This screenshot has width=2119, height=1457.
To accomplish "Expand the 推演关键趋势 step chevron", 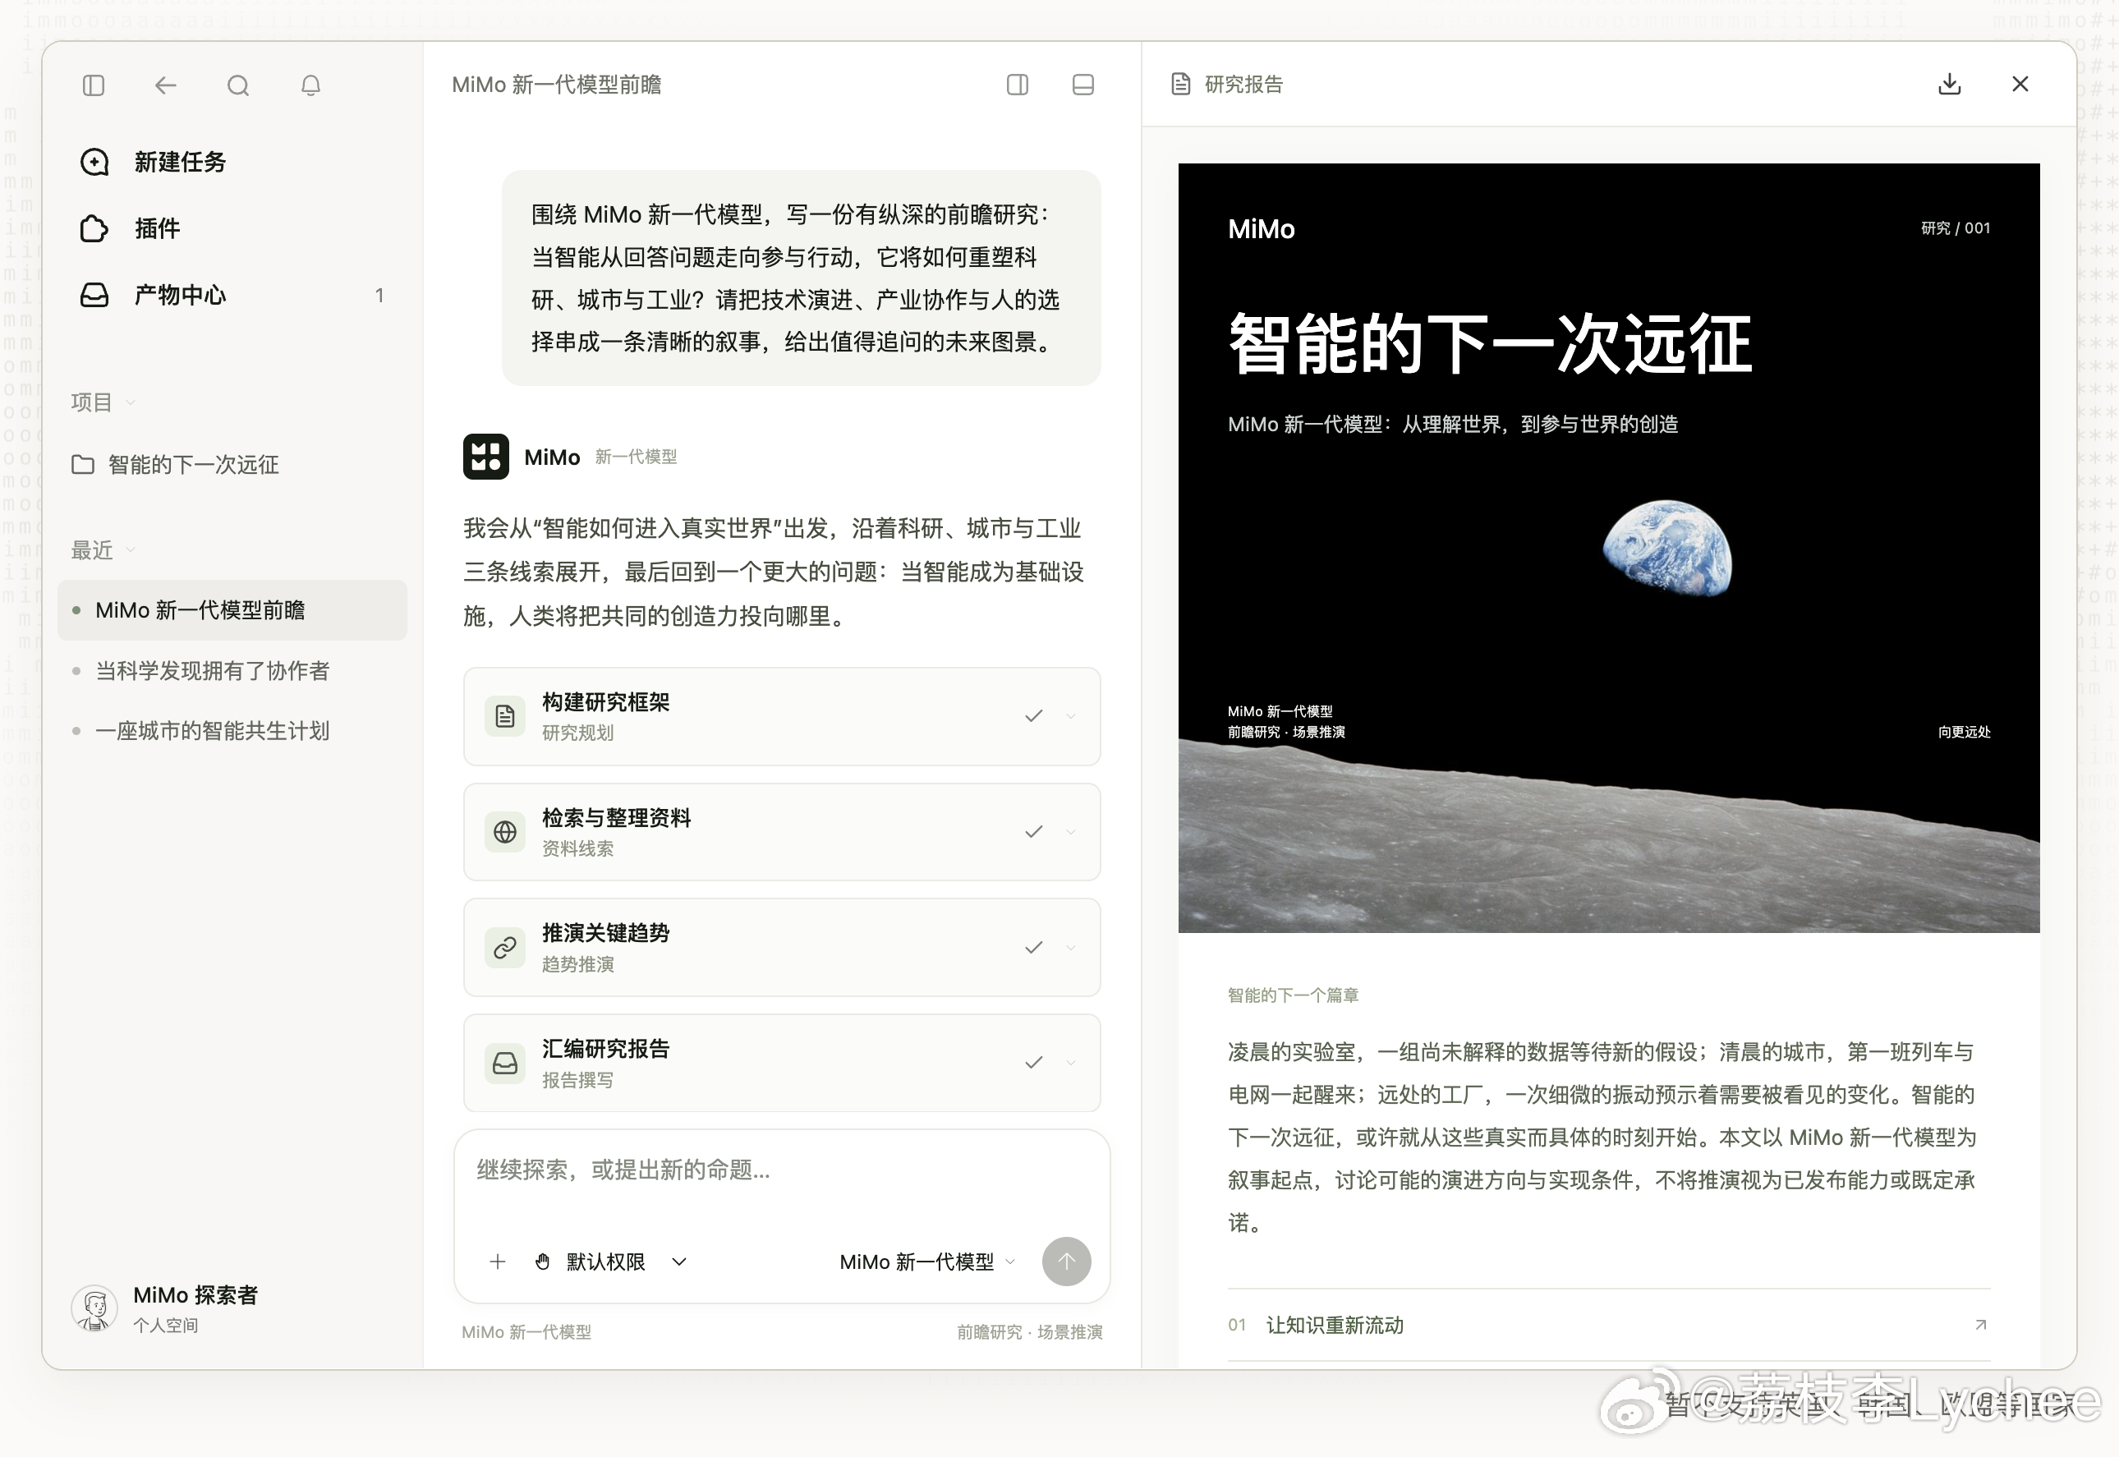I will (1071, 948).
